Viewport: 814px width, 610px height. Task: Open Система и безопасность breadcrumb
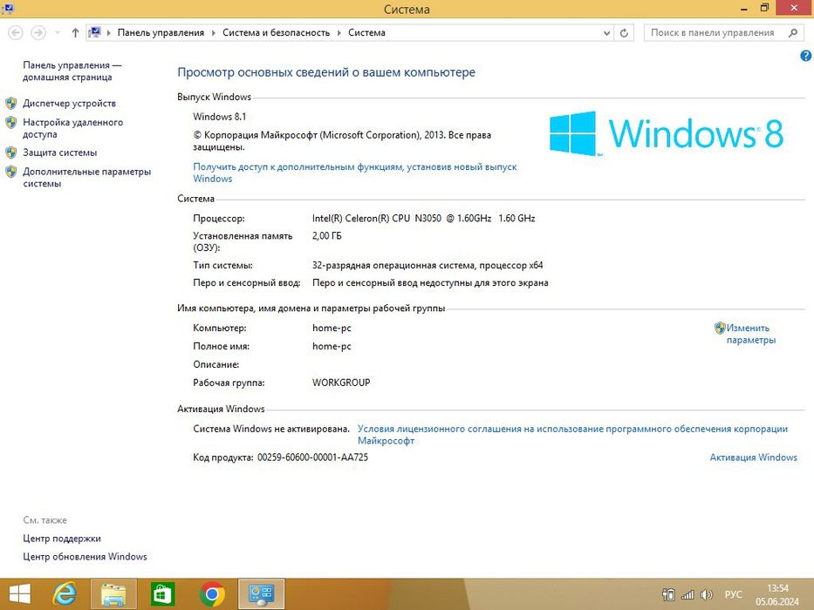[277, 33]
